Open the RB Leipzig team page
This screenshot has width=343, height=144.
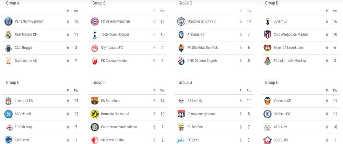click(195, 101)
